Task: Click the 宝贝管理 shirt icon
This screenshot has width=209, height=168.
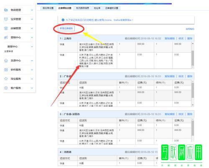Action: pos(6,19)
